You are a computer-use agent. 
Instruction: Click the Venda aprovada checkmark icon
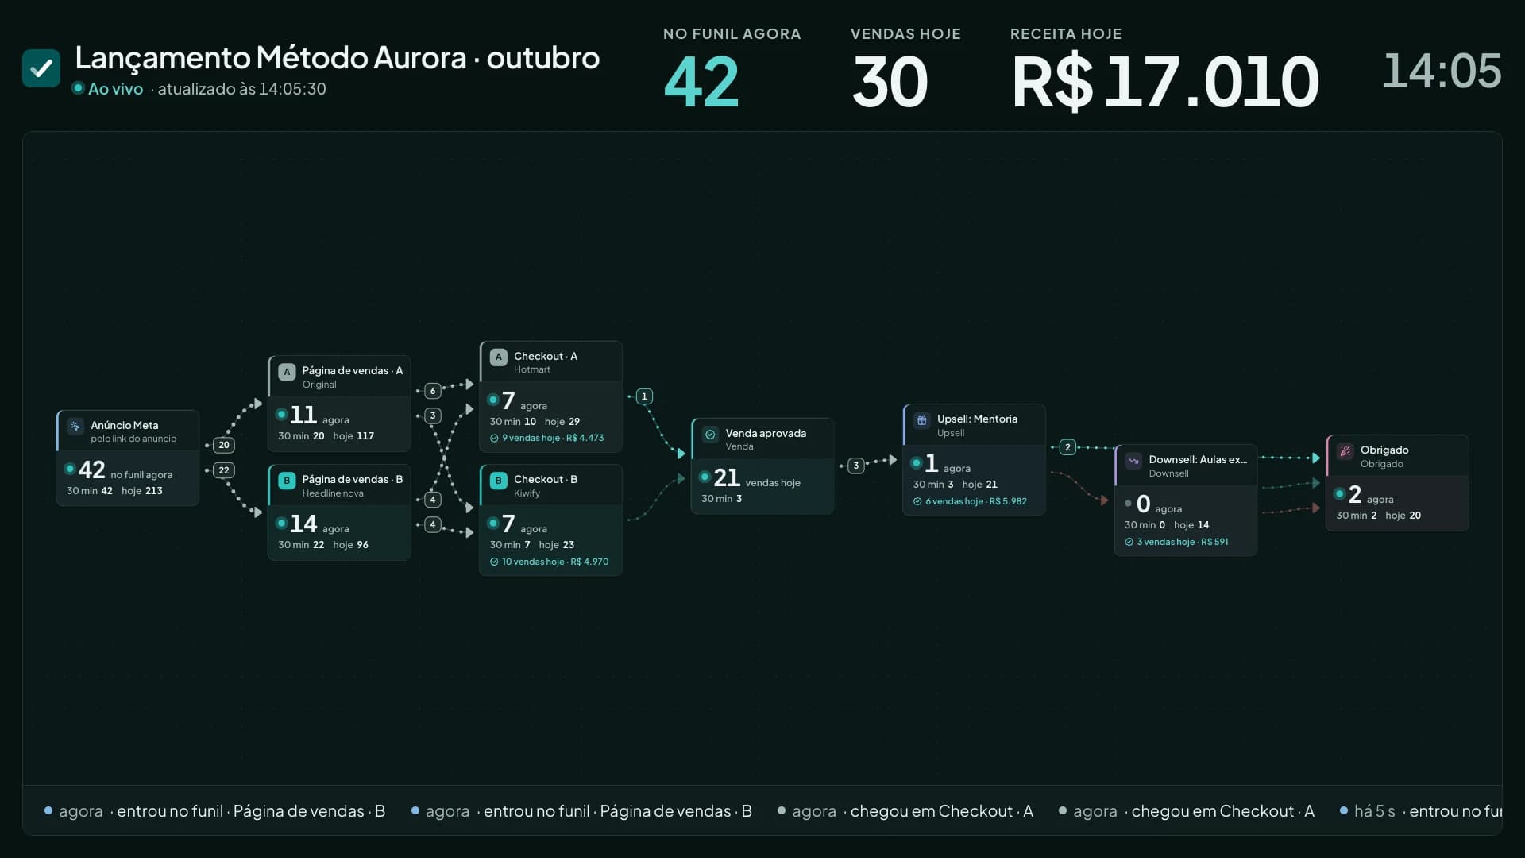tap(710, 435)
